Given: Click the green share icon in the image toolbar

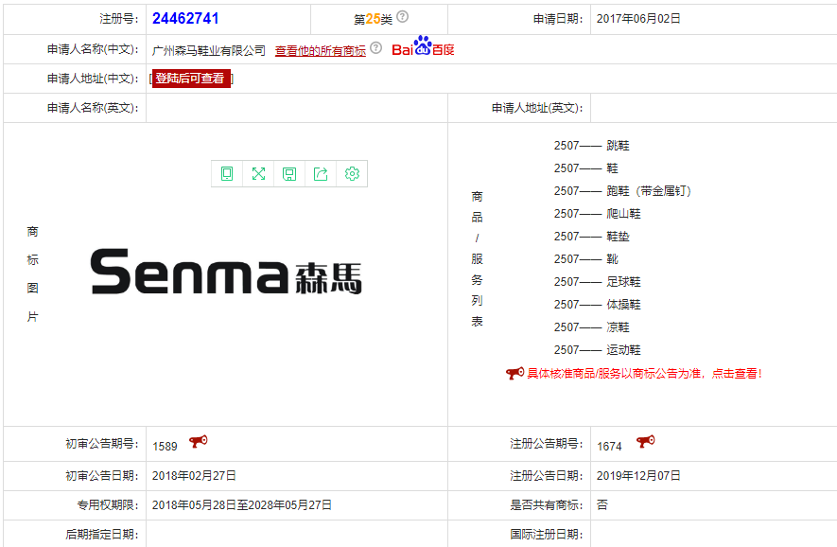Looking at the screenshot, I should point(321,173).
